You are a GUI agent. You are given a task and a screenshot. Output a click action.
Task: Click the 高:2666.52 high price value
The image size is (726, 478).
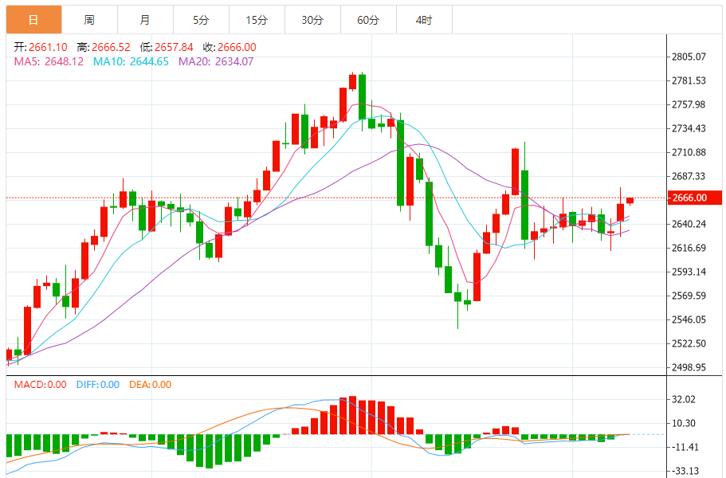[x=104, y=47]
